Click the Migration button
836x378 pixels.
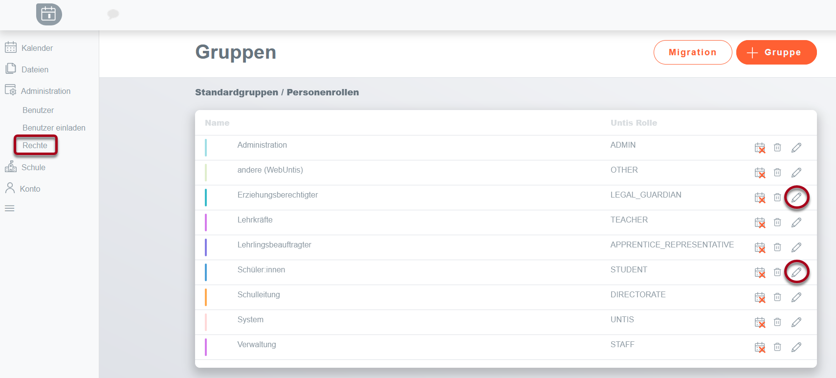pyautogui.click(x=692, y=52)
